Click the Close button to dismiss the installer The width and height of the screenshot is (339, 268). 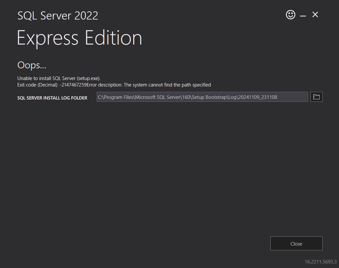click(x=296, y=243)
